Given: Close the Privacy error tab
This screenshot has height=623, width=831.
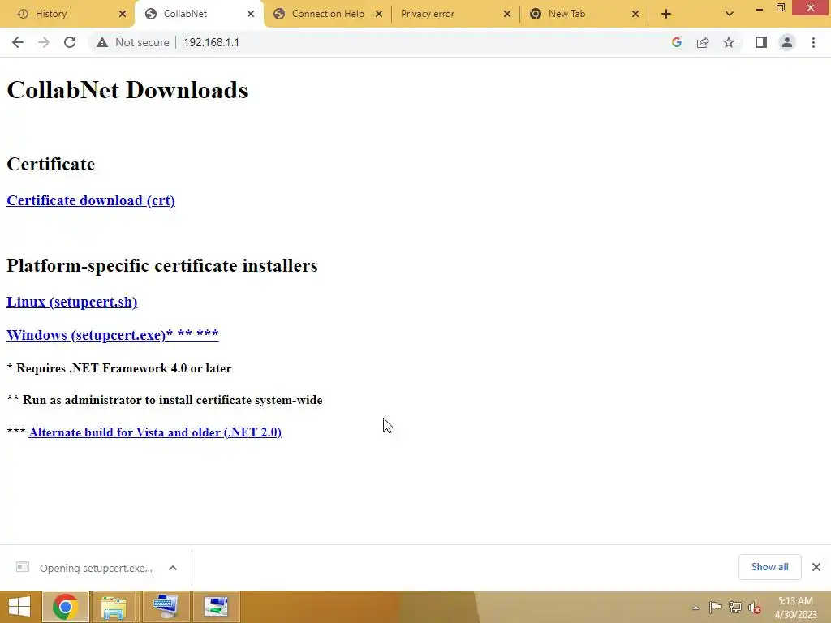Looking at the screenshot, I should click(507, 14).
